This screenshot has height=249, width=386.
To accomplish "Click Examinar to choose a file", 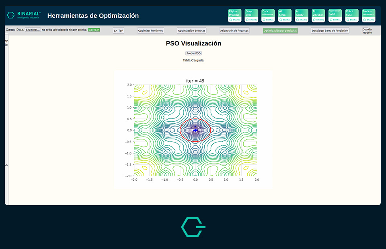I will [x=33, y=30].
